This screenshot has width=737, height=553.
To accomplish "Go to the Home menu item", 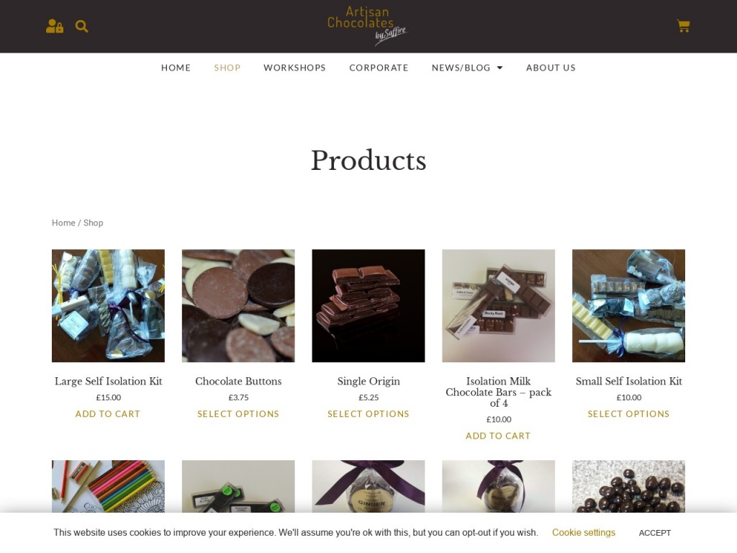I will [176, 68].
